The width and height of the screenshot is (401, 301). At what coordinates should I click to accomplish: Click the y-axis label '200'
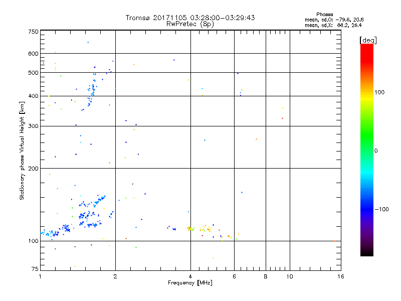(33, 169)
